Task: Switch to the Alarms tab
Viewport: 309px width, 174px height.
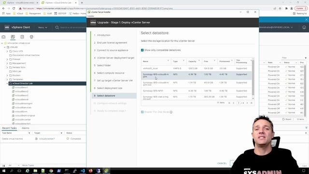Action: pyautogui.click(x=26, y=128)
